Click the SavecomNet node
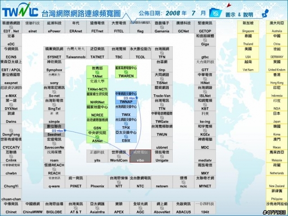This screenshot has width=288, height=216. [x=54, y=143]
